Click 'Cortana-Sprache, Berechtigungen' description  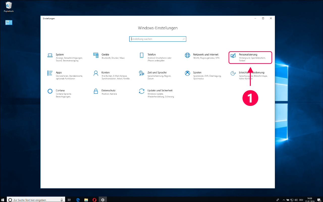pos(63,95)
